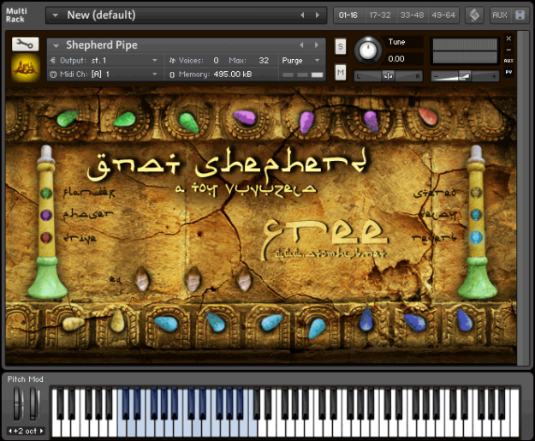
Task: Go to next instrument preset arrow
Action: [317, 45]
